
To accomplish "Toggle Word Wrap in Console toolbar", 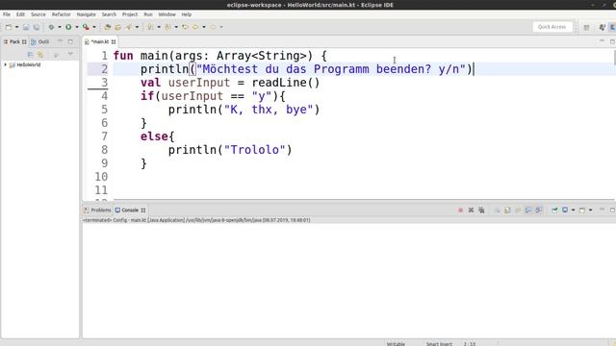I will 518,210.
